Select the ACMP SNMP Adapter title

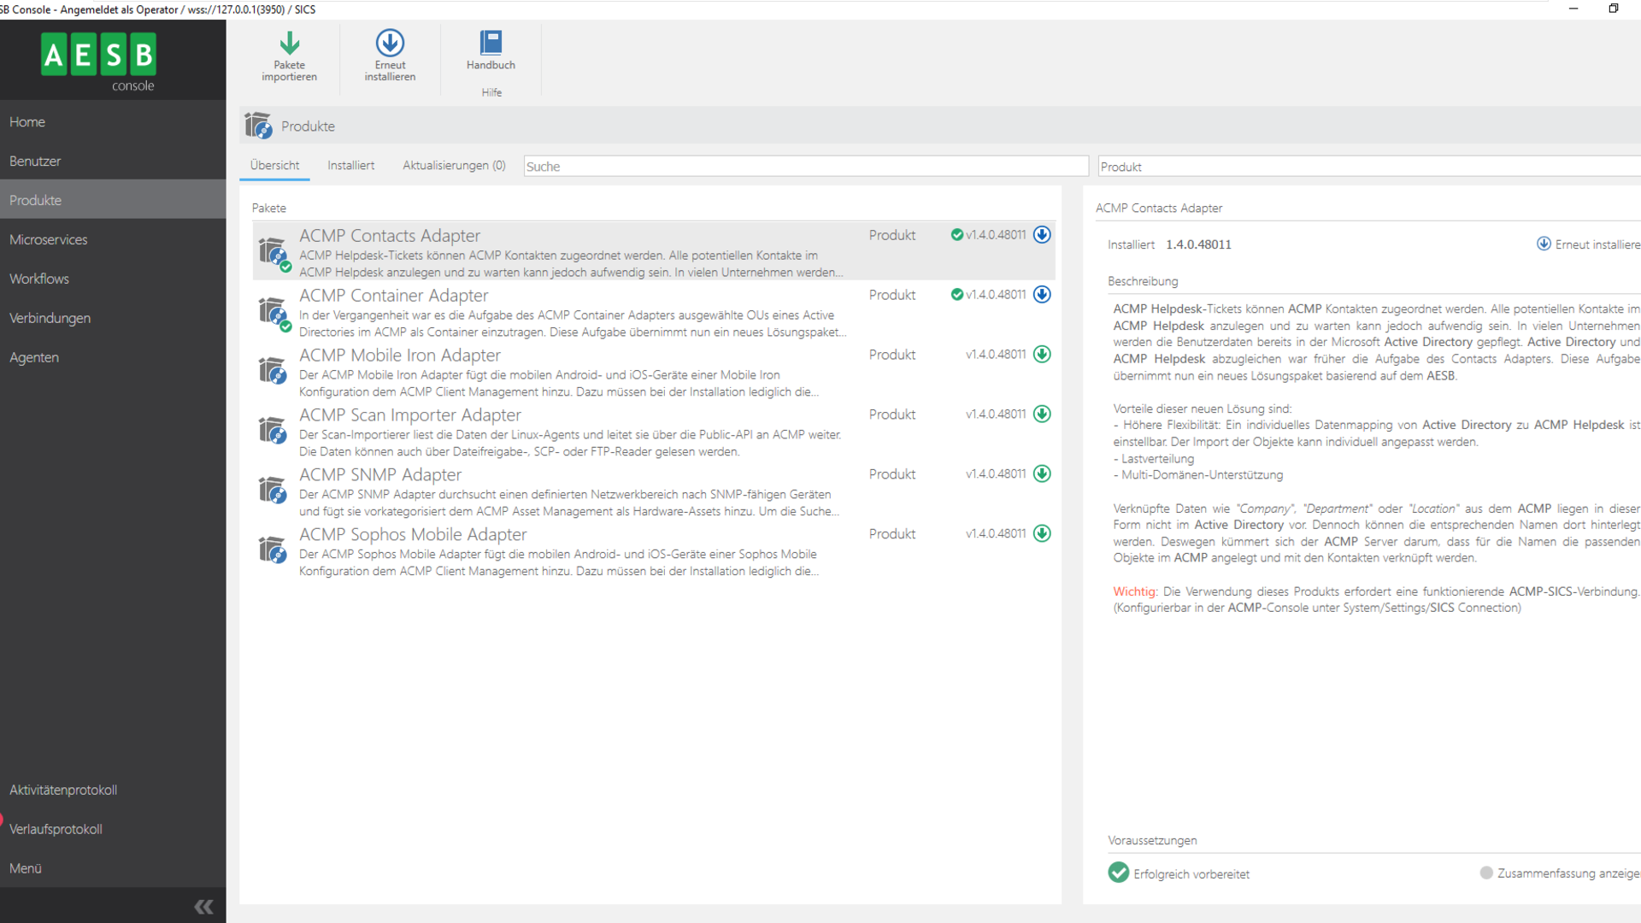pos(380,475)
